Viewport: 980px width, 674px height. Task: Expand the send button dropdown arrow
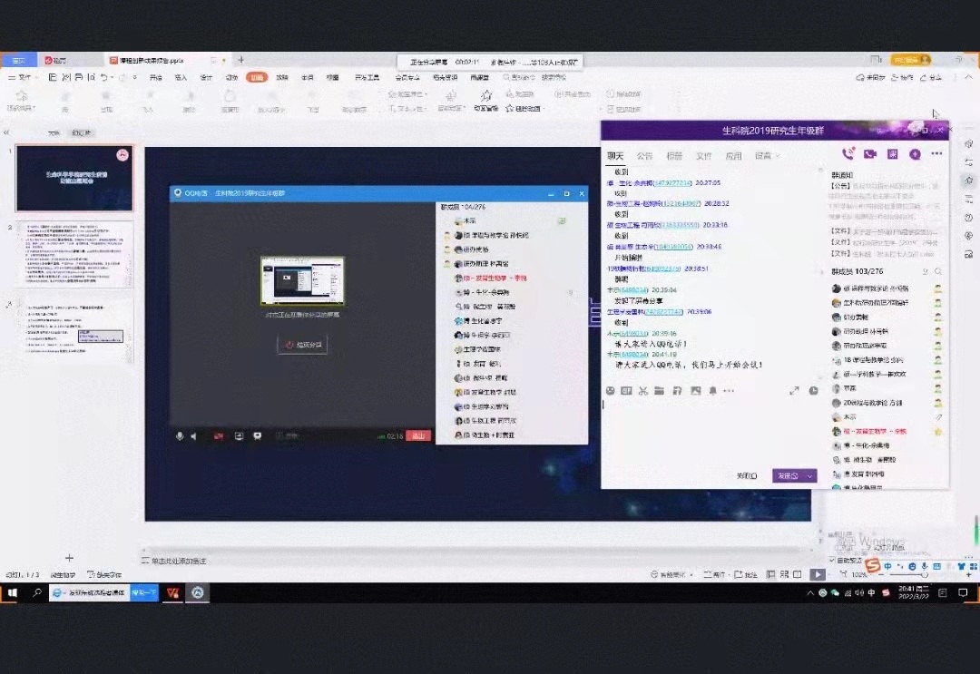[x=809, y=476]
